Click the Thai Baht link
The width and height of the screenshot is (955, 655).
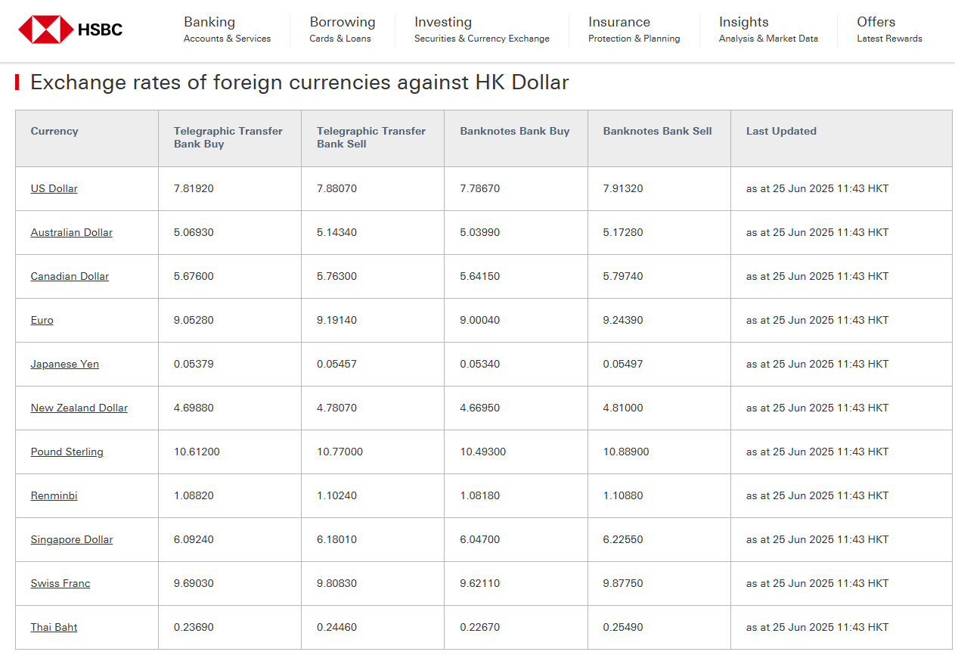tap(54, 627)
